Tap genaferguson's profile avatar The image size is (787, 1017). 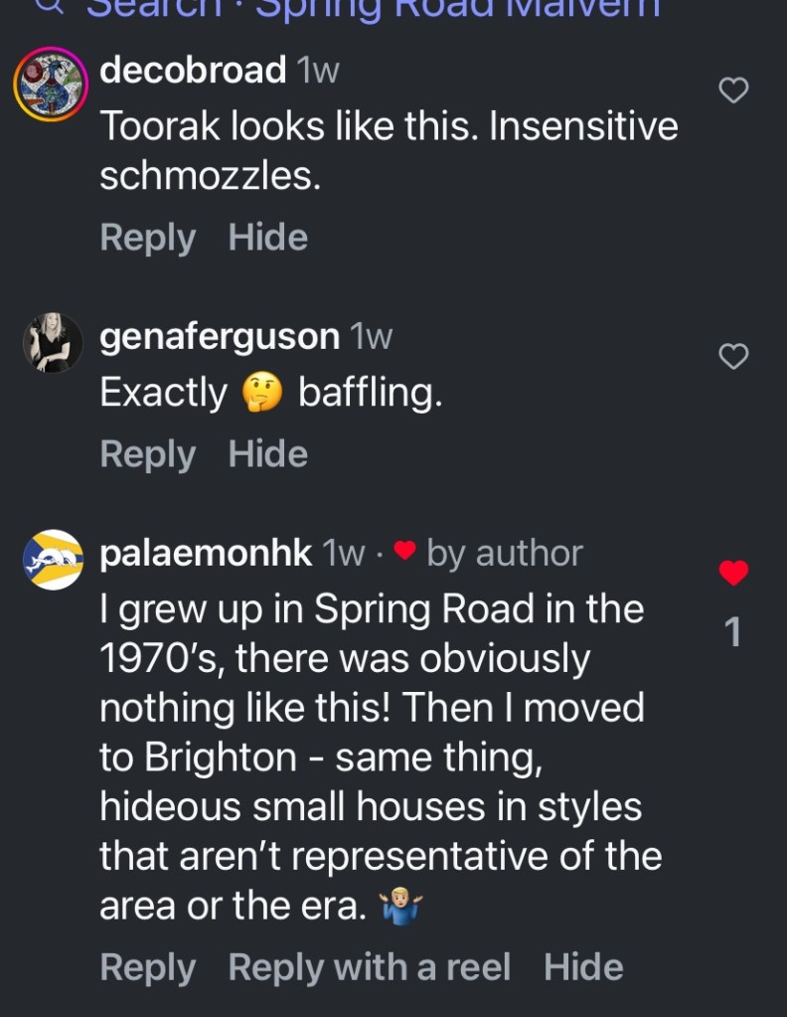52,343
